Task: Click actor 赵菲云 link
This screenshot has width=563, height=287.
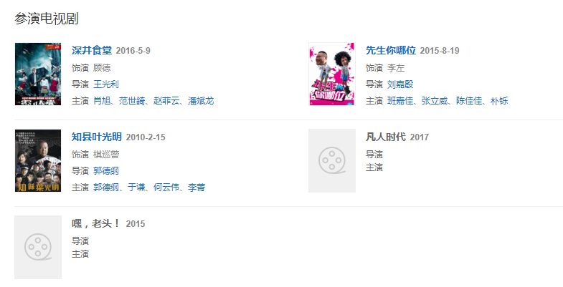Action: [166, 101]
